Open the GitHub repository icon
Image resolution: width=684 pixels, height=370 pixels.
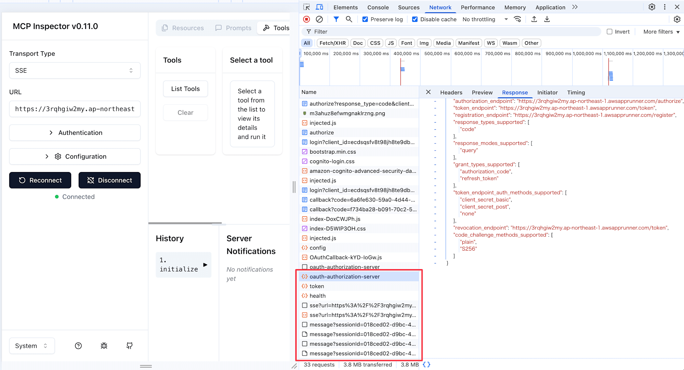click(129, 346)
